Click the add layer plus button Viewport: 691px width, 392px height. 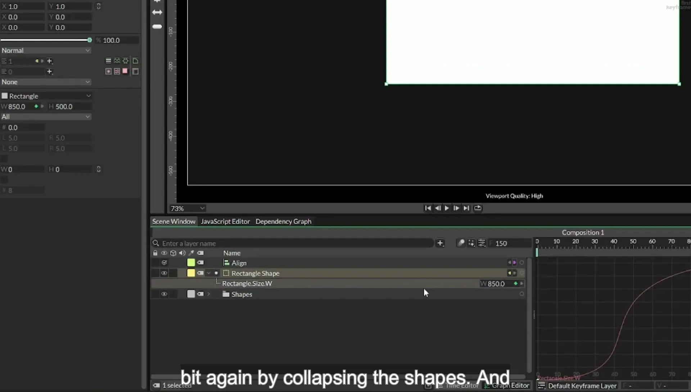[x=440, y=243]
